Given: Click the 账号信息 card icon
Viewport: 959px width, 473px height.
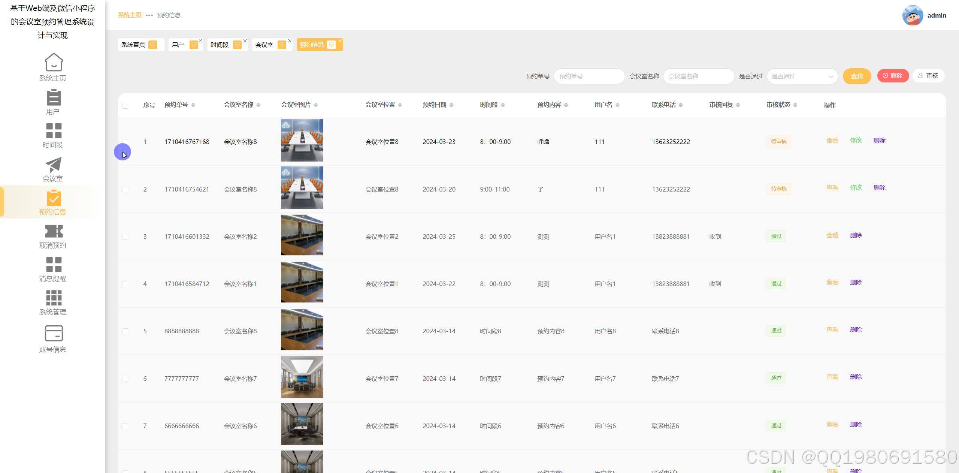Looking at the screenshot, I should [x=54, y=333].
